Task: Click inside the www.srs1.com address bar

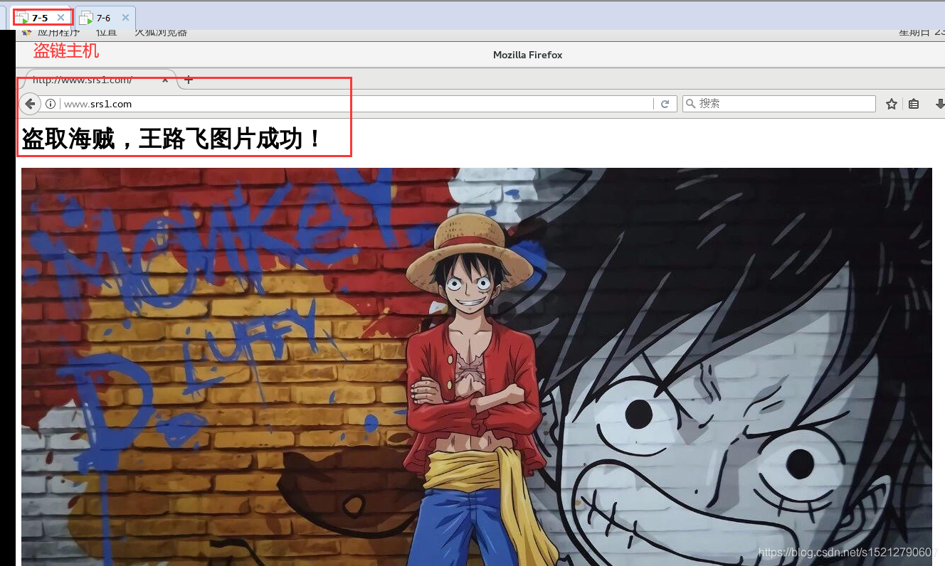Action: (285, 103)
